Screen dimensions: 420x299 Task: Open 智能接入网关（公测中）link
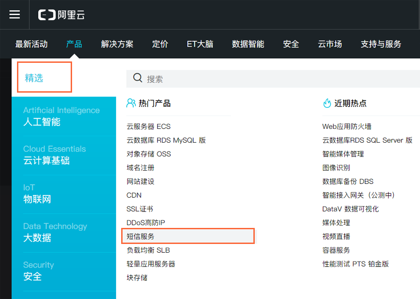click(x=359, y=195)
